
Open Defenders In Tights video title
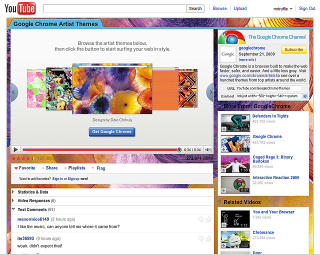coord(270,116)
